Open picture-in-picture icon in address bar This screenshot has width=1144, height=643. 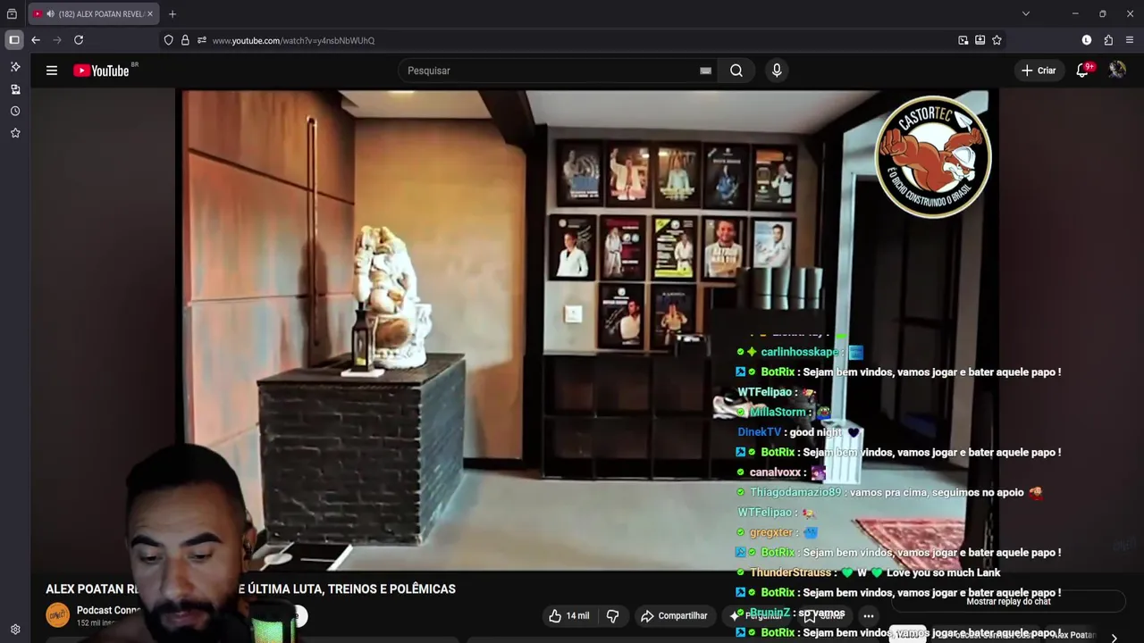point(963,40)
